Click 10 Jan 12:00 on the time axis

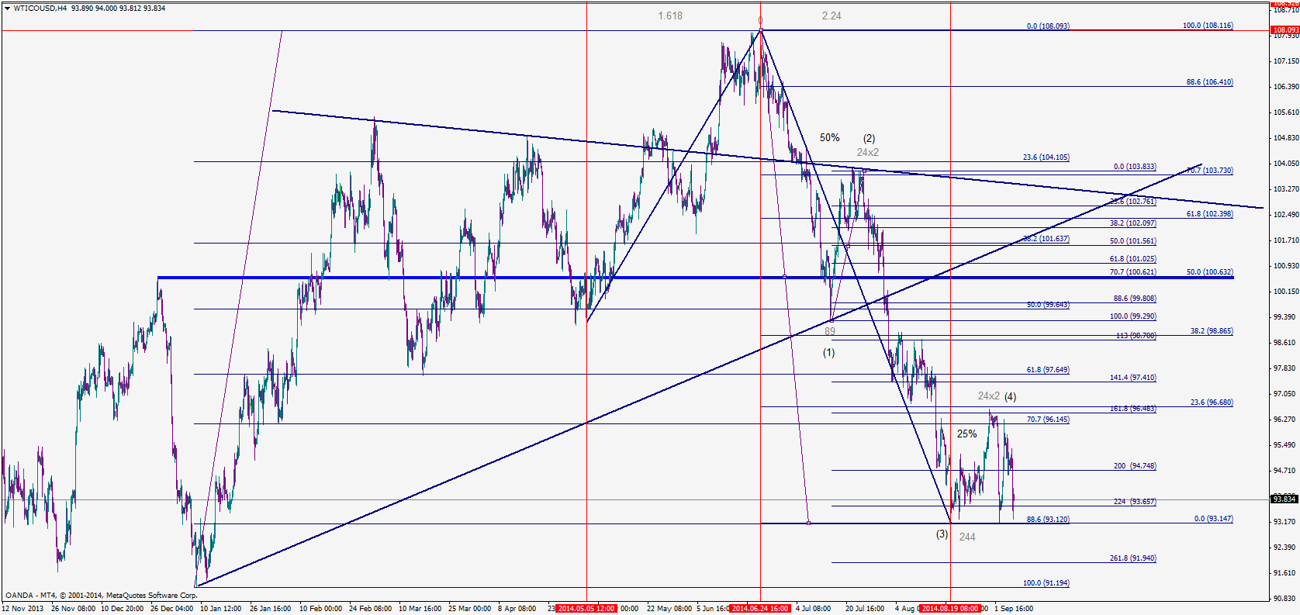221,609
